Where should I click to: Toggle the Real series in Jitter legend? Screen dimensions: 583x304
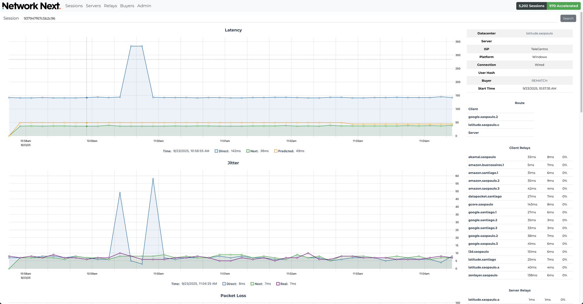pyautogui.click(x=286, y=284)
